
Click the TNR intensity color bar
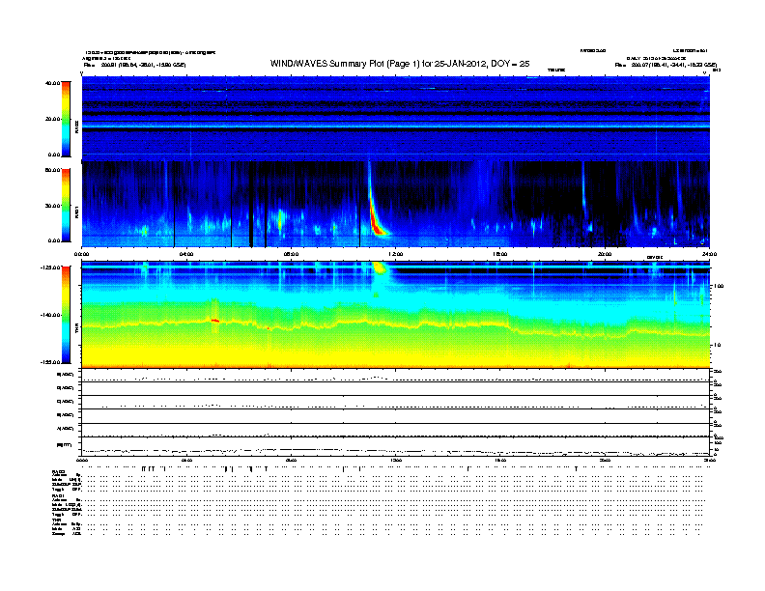click(x=66, y=315)
